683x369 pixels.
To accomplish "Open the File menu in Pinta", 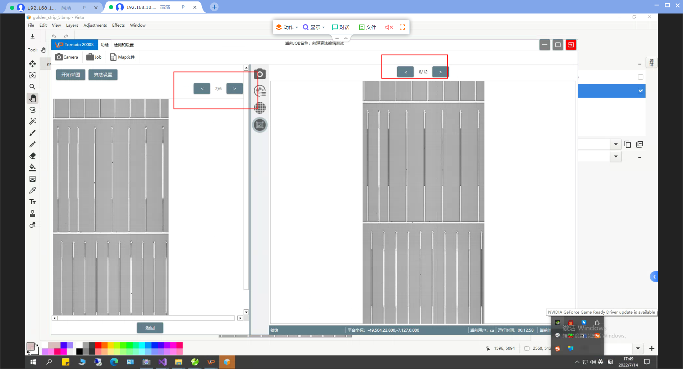I will point(31,25).
